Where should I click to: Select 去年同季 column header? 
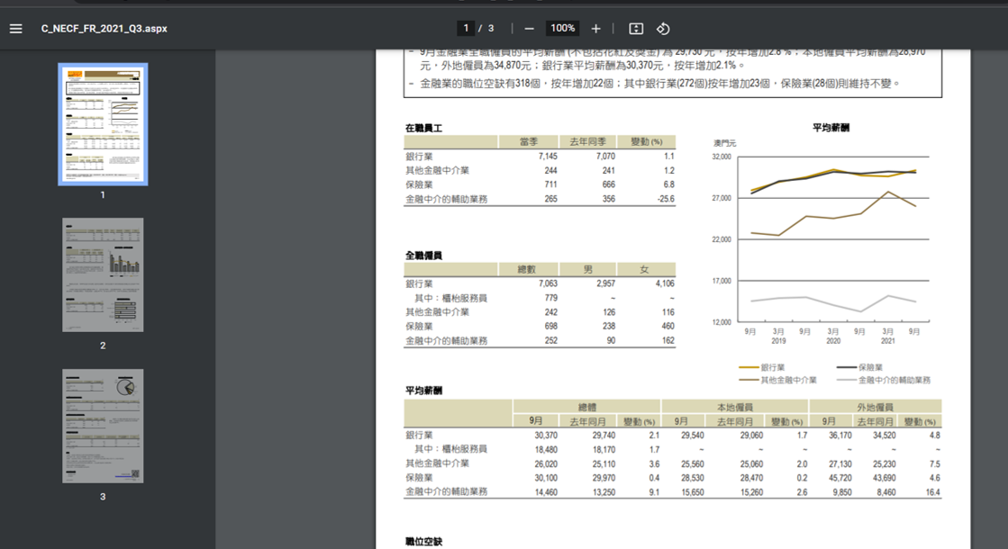(x=587, y=142)
